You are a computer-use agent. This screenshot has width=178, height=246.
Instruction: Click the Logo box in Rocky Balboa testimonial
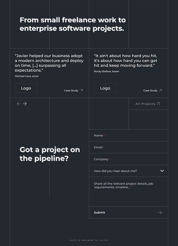[105, 88]
